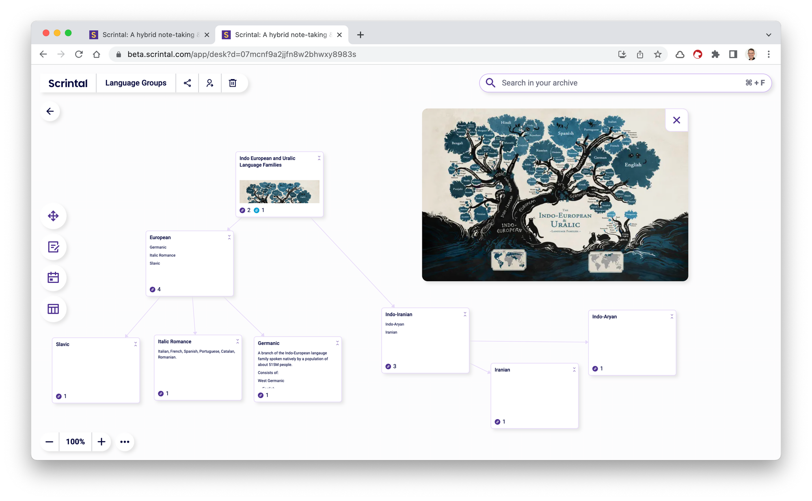Open the table board view icon
Viewport: 812px width, 501px height.
[53, 309]
